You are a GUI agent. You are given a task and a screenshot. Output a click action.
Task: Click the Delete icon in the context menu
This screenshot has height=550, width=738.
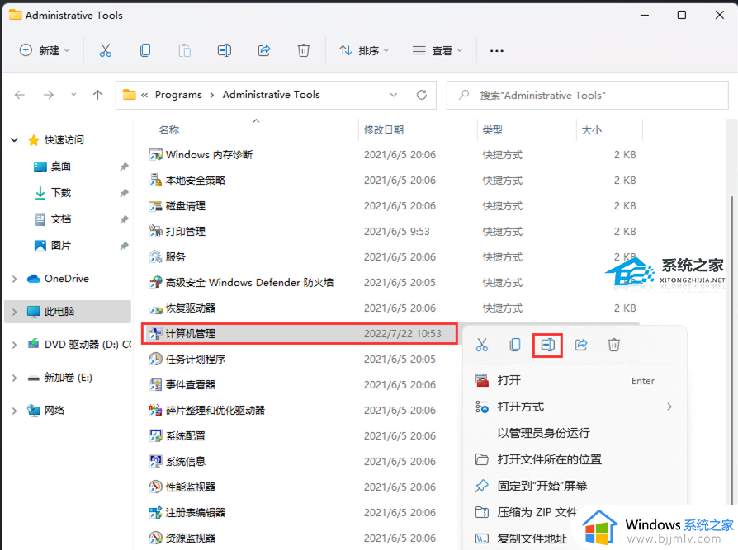613,345
